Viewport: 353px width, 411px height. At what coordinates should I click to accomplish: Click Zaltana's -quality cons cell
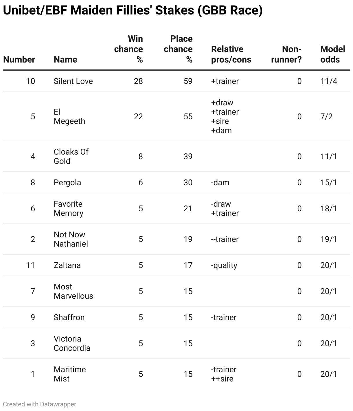click(x=224, y=265)
